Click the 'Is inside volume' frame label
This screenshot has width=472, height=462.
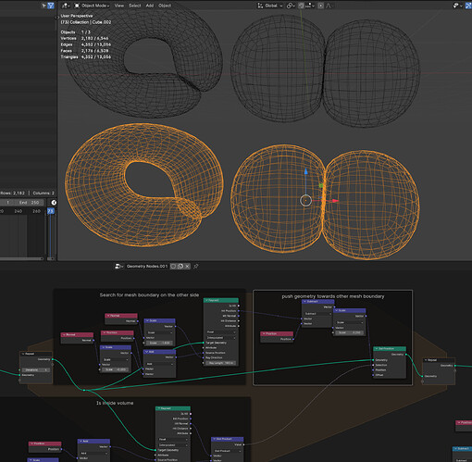(115, 403)
